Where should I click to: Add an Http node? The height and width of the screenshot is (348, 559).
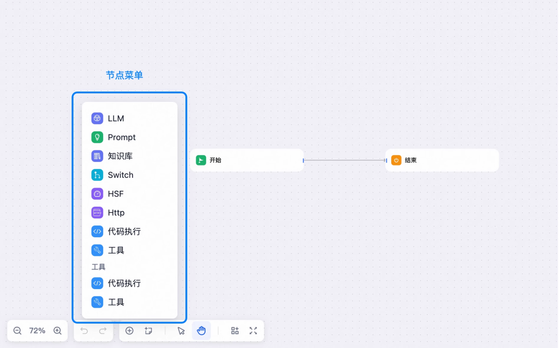point(129,213)
